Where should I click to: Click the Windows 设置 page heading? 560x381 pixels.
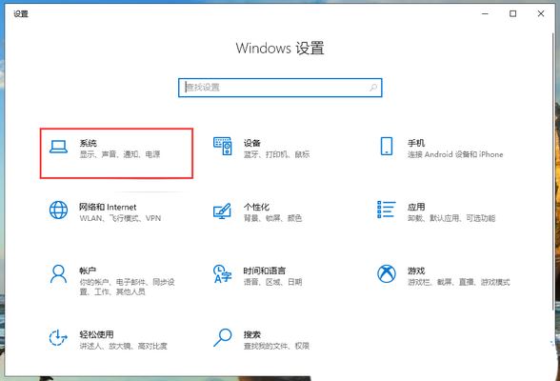[280, 48]
